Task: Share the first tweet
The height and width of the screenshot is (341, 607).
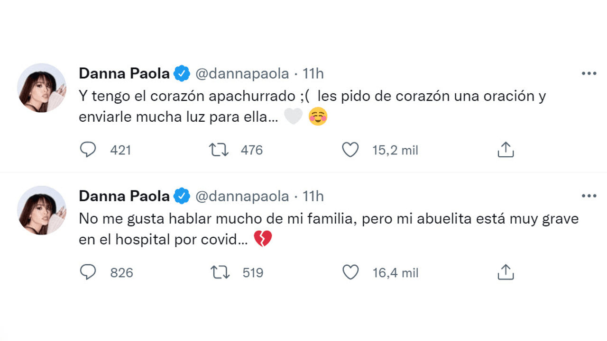Action: 506,150
